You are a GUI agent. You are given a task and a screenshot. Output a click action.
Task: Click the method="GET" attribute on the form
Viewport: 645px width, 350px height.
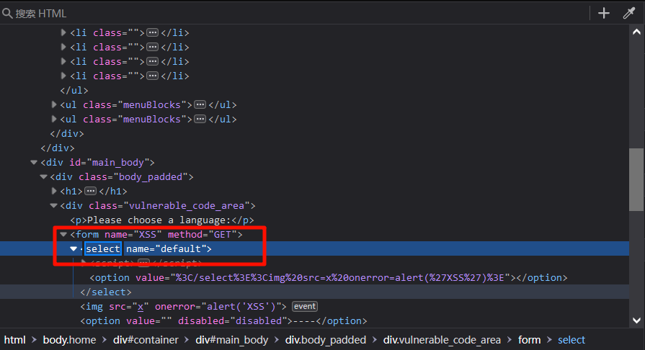click(x=202, y=235)
